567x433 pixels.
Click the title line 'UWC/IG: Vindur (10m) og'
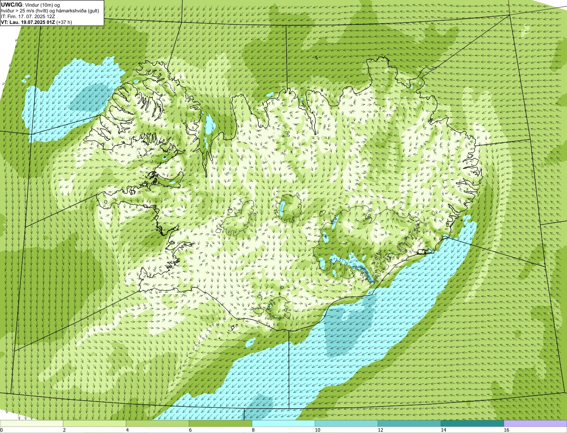[x=30, y=4]
